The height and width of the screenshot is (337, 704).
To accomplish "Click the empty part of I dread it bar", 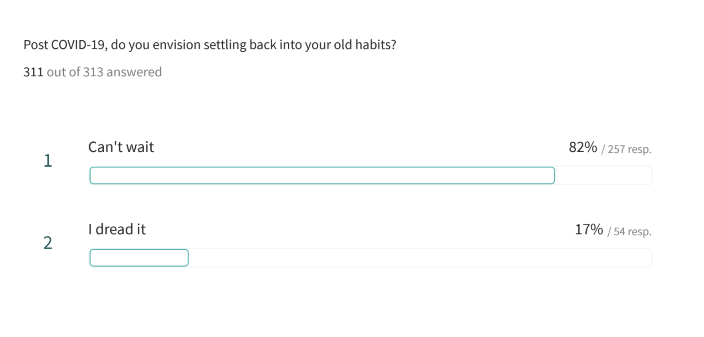I will click(x=420, y=258).
